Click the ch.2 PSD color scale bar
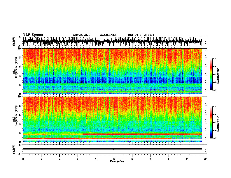This screenshot has width=231, height=178. 211,122
